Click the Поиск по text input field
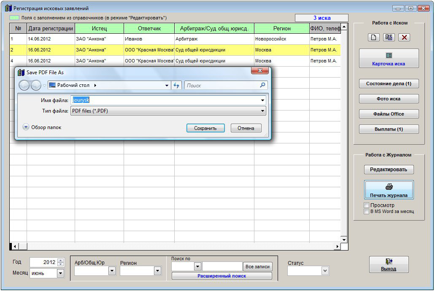 click(222, 267)
